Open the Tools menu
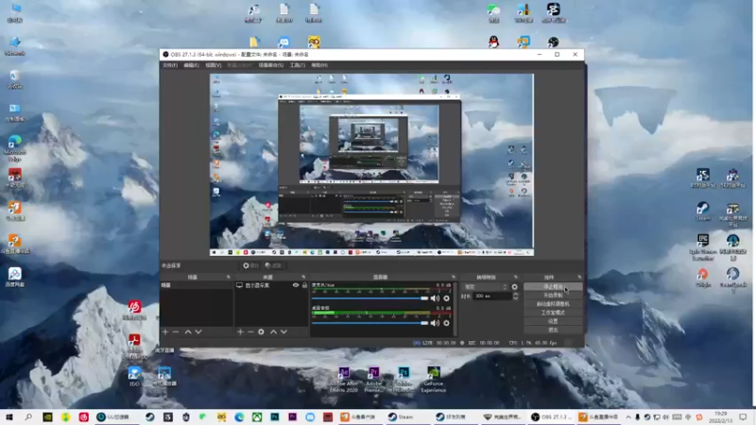 (x=298, y=65)
